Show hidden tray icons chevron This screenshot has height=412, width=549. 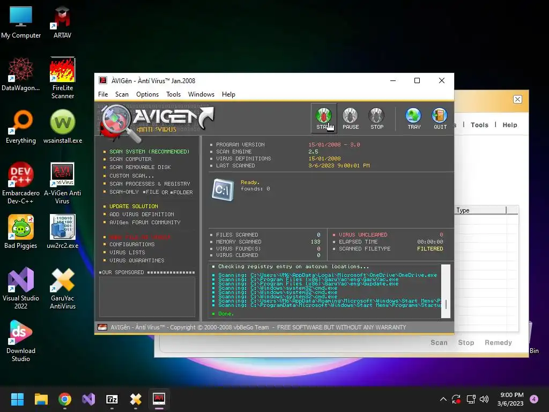(443, 399)
